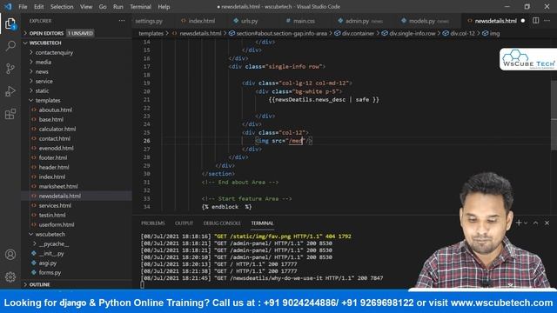Open the Search view icon
This screenshot has height=313, width=557.
[x=10, y=46]
